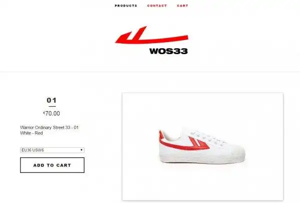The width and height of the screenshot is (300, 203).
Task: Click the White - Red colour label
Action: click(31, 133)
